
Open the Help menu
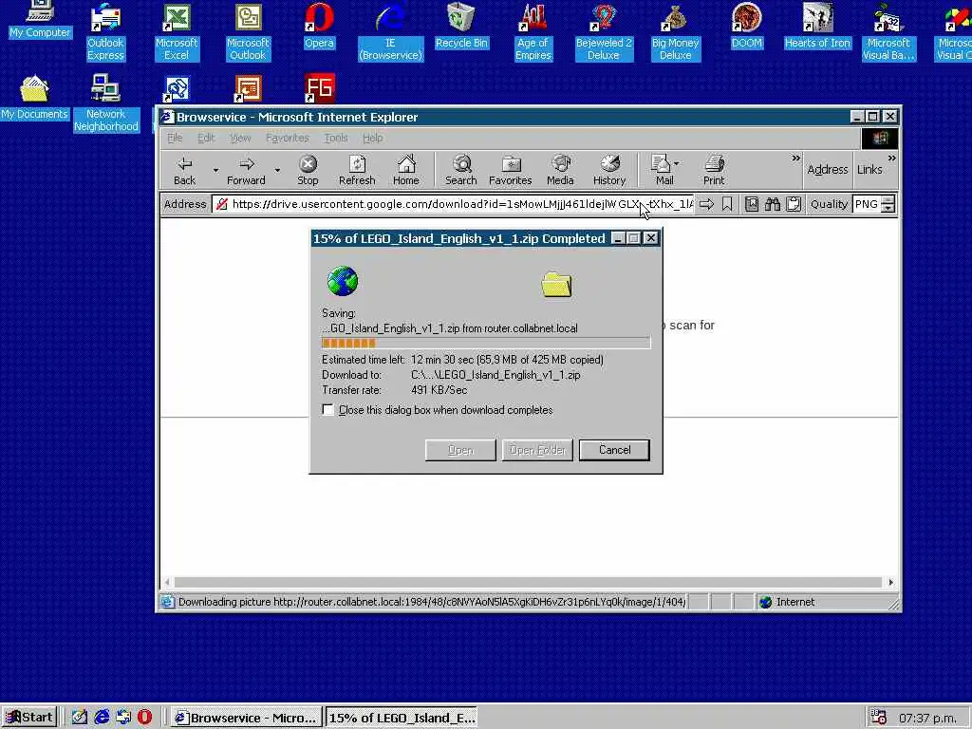point(372,138)
